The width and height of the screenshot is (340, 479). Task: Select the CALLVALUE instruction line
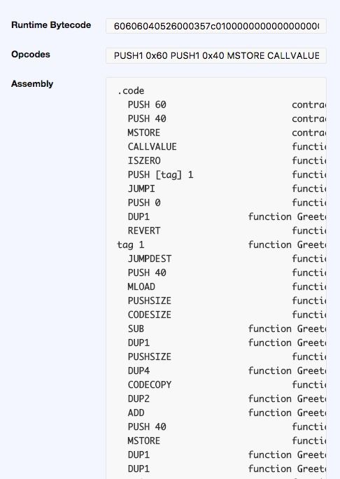click(152, 146)
